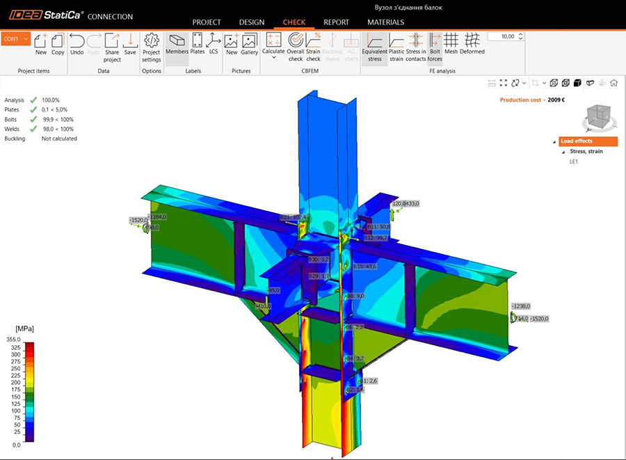Display Stress in contacts

point(415,45)
